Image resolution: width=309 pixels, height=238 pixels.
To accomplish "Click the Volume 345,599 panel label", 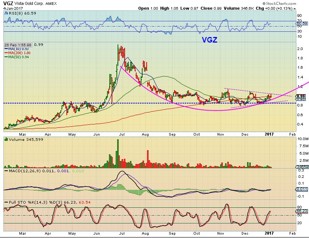I will coord(26,139).
